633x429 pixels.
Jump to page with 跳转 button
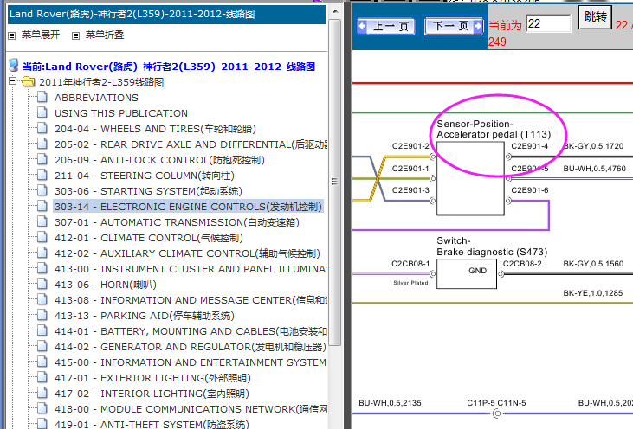595,17
